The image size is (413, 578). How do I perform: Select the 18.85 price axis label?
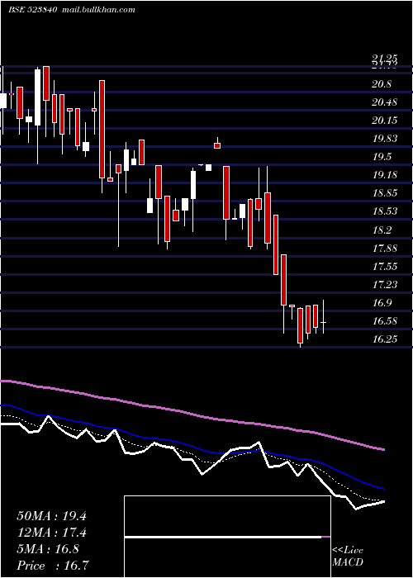pyautogui.click(x=385, y=193)
